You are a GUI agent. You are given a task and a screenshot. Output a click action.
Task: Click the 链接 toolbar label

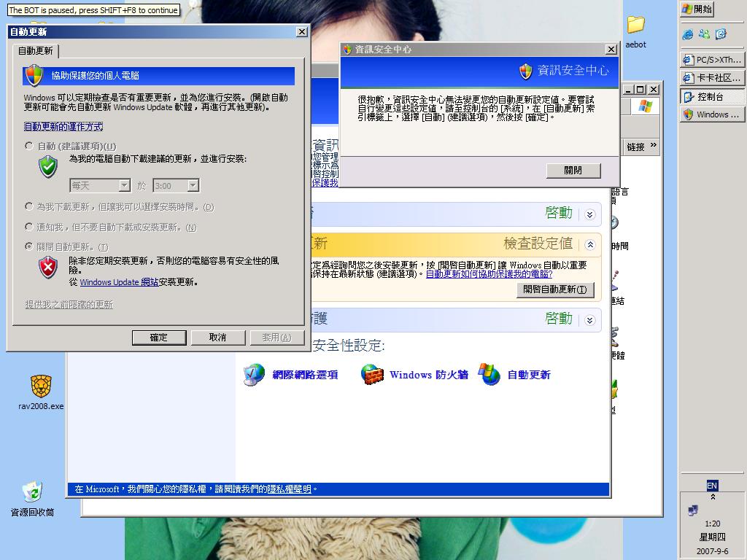[635, 147]
